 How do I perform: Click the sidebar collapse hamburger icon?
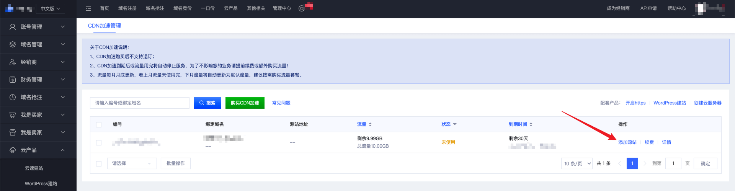pyautogui.click(x=88, y=8)
